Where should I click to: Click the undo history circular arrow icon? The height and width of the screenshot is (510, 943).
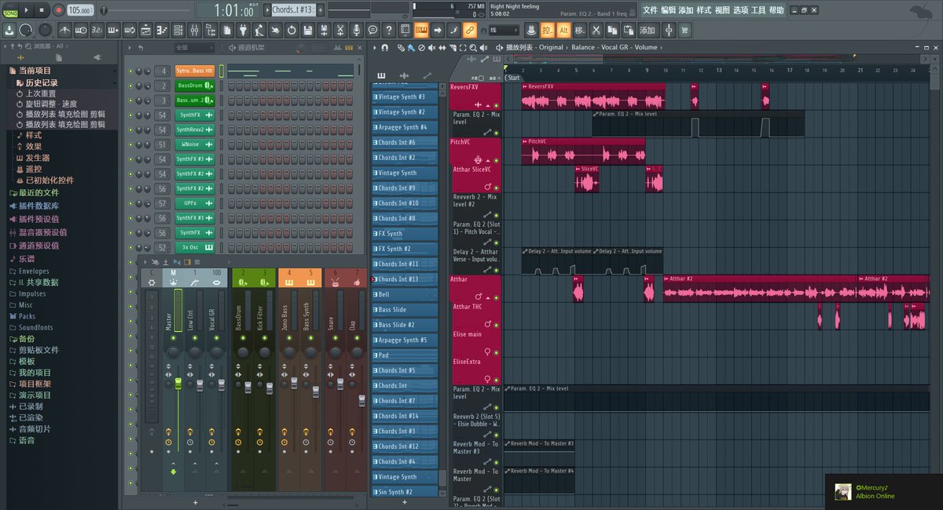[x=292, y=31]
